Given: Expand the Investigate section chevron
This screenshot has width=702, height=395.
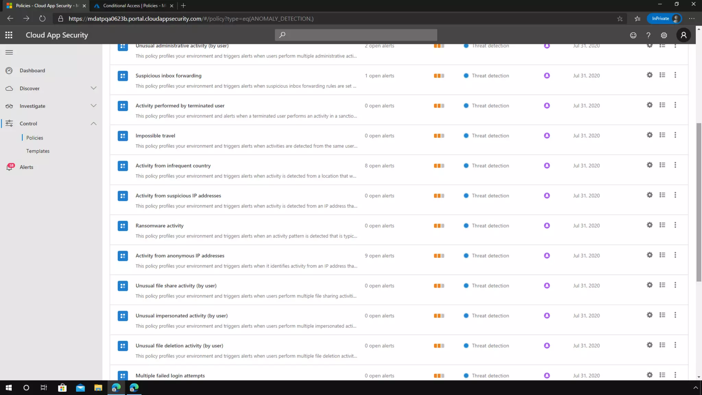Looking at the screenshot, I should pos(94,106).
